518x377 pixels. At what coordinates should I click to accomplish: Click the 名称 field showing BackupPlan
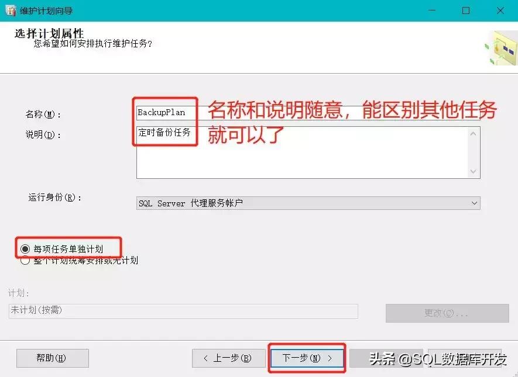164,112
